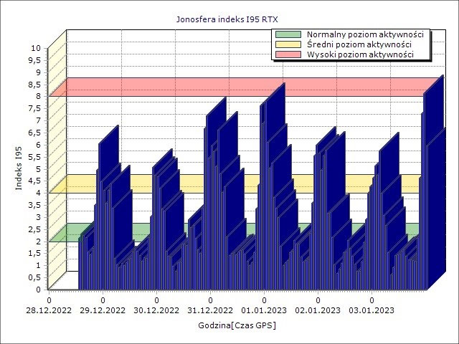Select the 01.01.2023 date label
This screenshot has width=459, height=344.
pyautogui.click(x=264, y=310)
